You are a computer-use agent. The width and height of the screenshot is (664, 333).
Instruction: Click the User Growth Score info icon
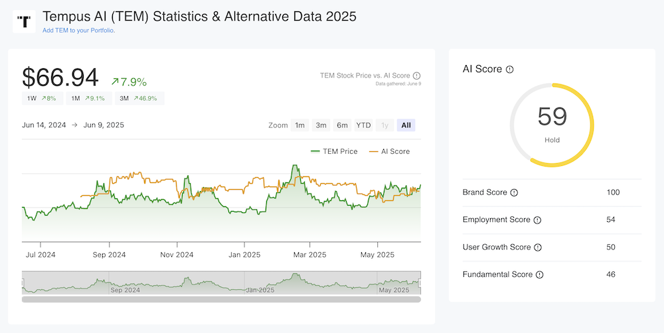point(538,247)
